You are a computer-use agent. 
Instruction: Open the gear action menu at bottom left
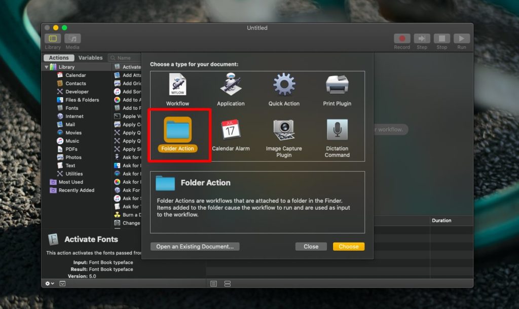pos(48,283)
